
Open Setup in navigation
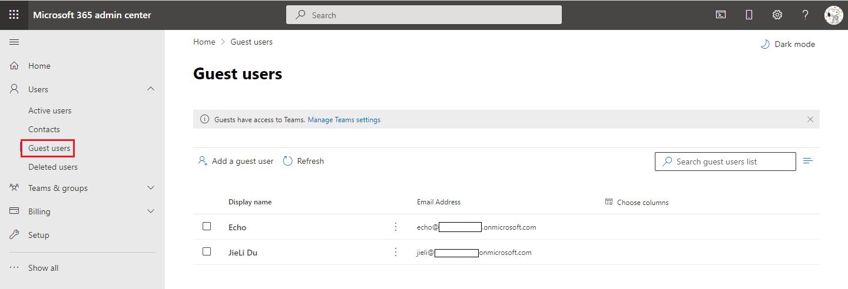coord(39,235)
